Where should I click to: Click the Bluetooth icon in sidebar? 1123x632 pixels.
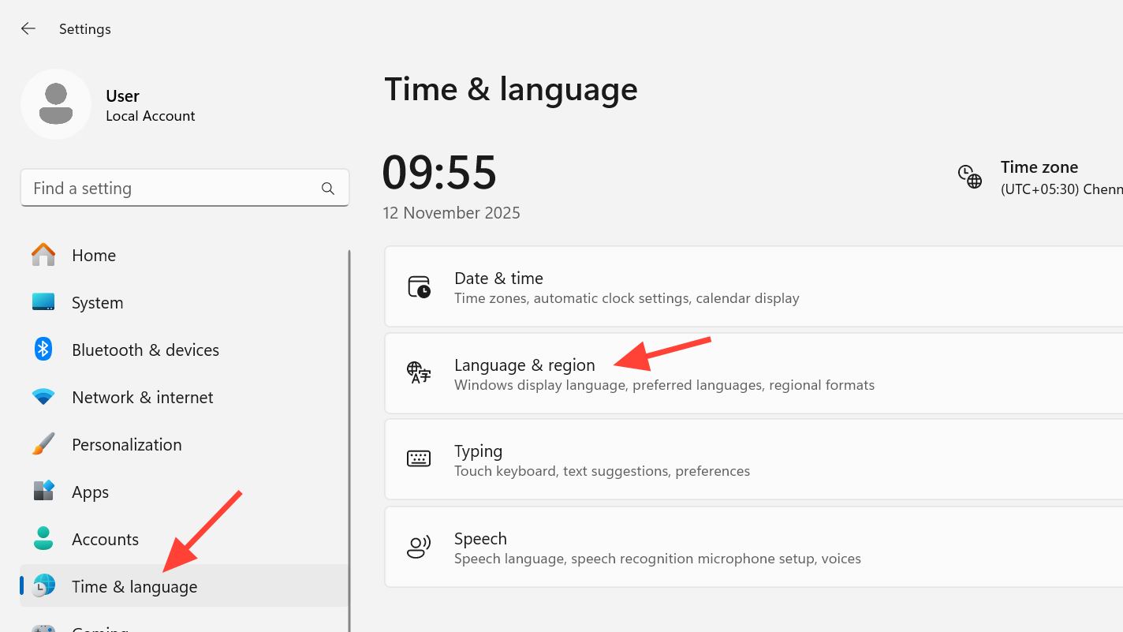pos(43,349)
